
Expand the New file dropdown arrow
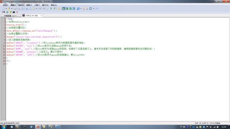click(x=6, y=9)
